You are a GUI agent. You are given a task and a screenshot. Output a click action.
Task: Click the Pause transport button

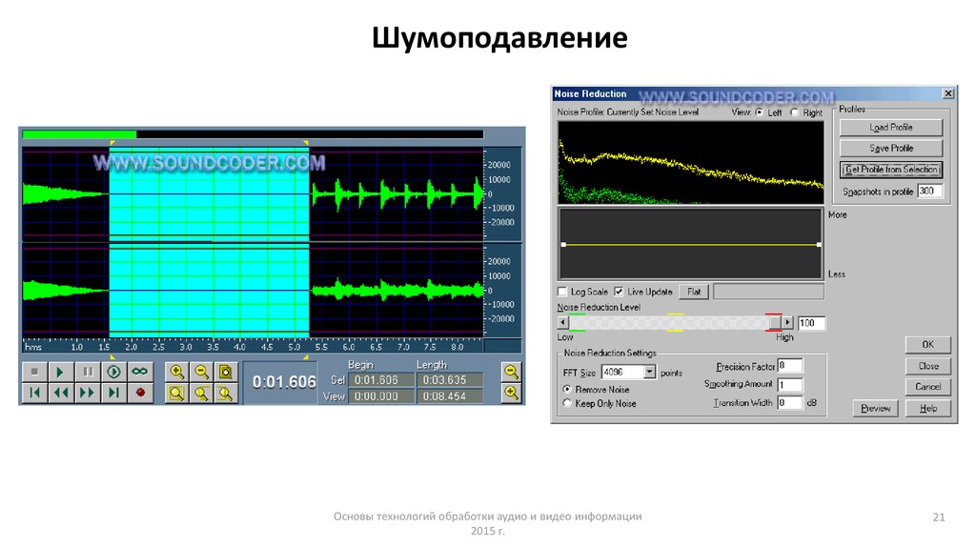(x=87, y=372)
